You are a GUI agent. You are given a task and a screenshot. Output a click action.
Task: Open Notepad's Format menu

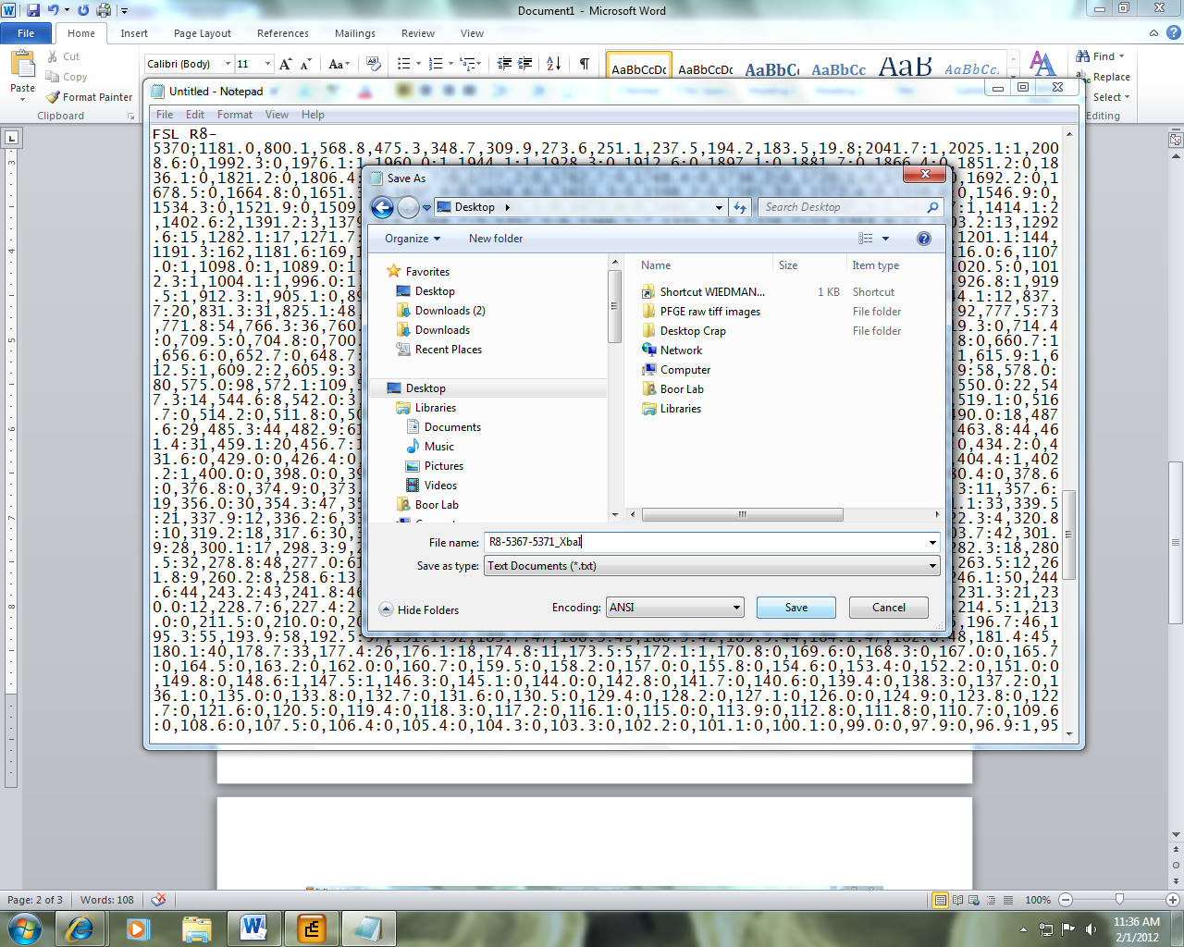coord(235,115)
